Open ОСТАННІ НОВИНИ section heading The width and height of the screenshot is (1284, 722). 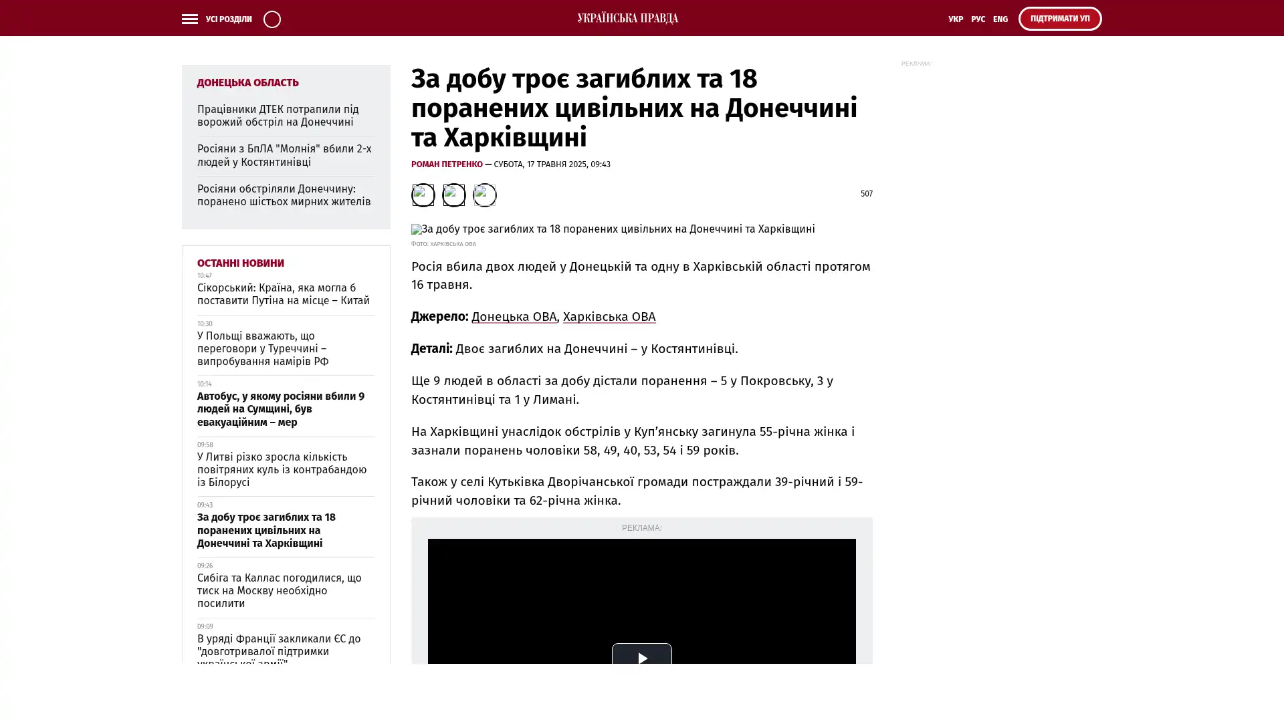(x=240, y=263)
